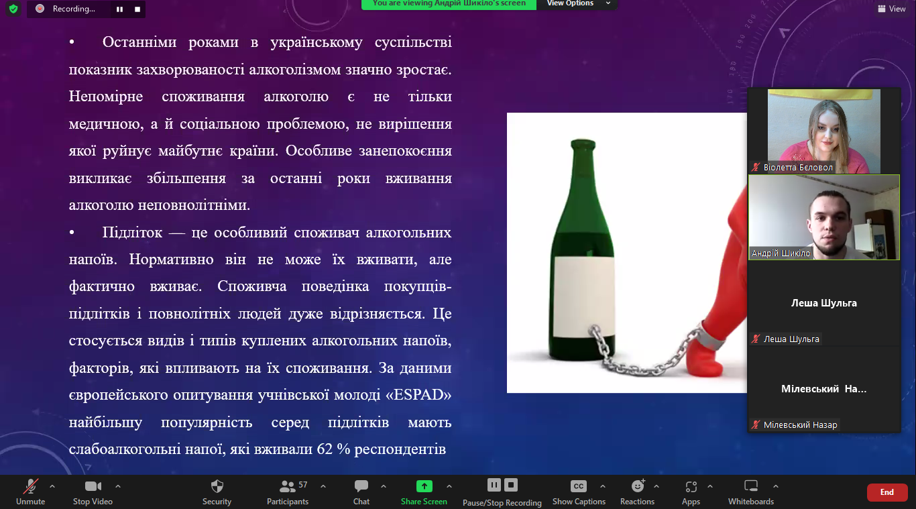This screenshot has width=916, height=509.
Task: Click the green Share Screen icon
Action: click(424, 486)
